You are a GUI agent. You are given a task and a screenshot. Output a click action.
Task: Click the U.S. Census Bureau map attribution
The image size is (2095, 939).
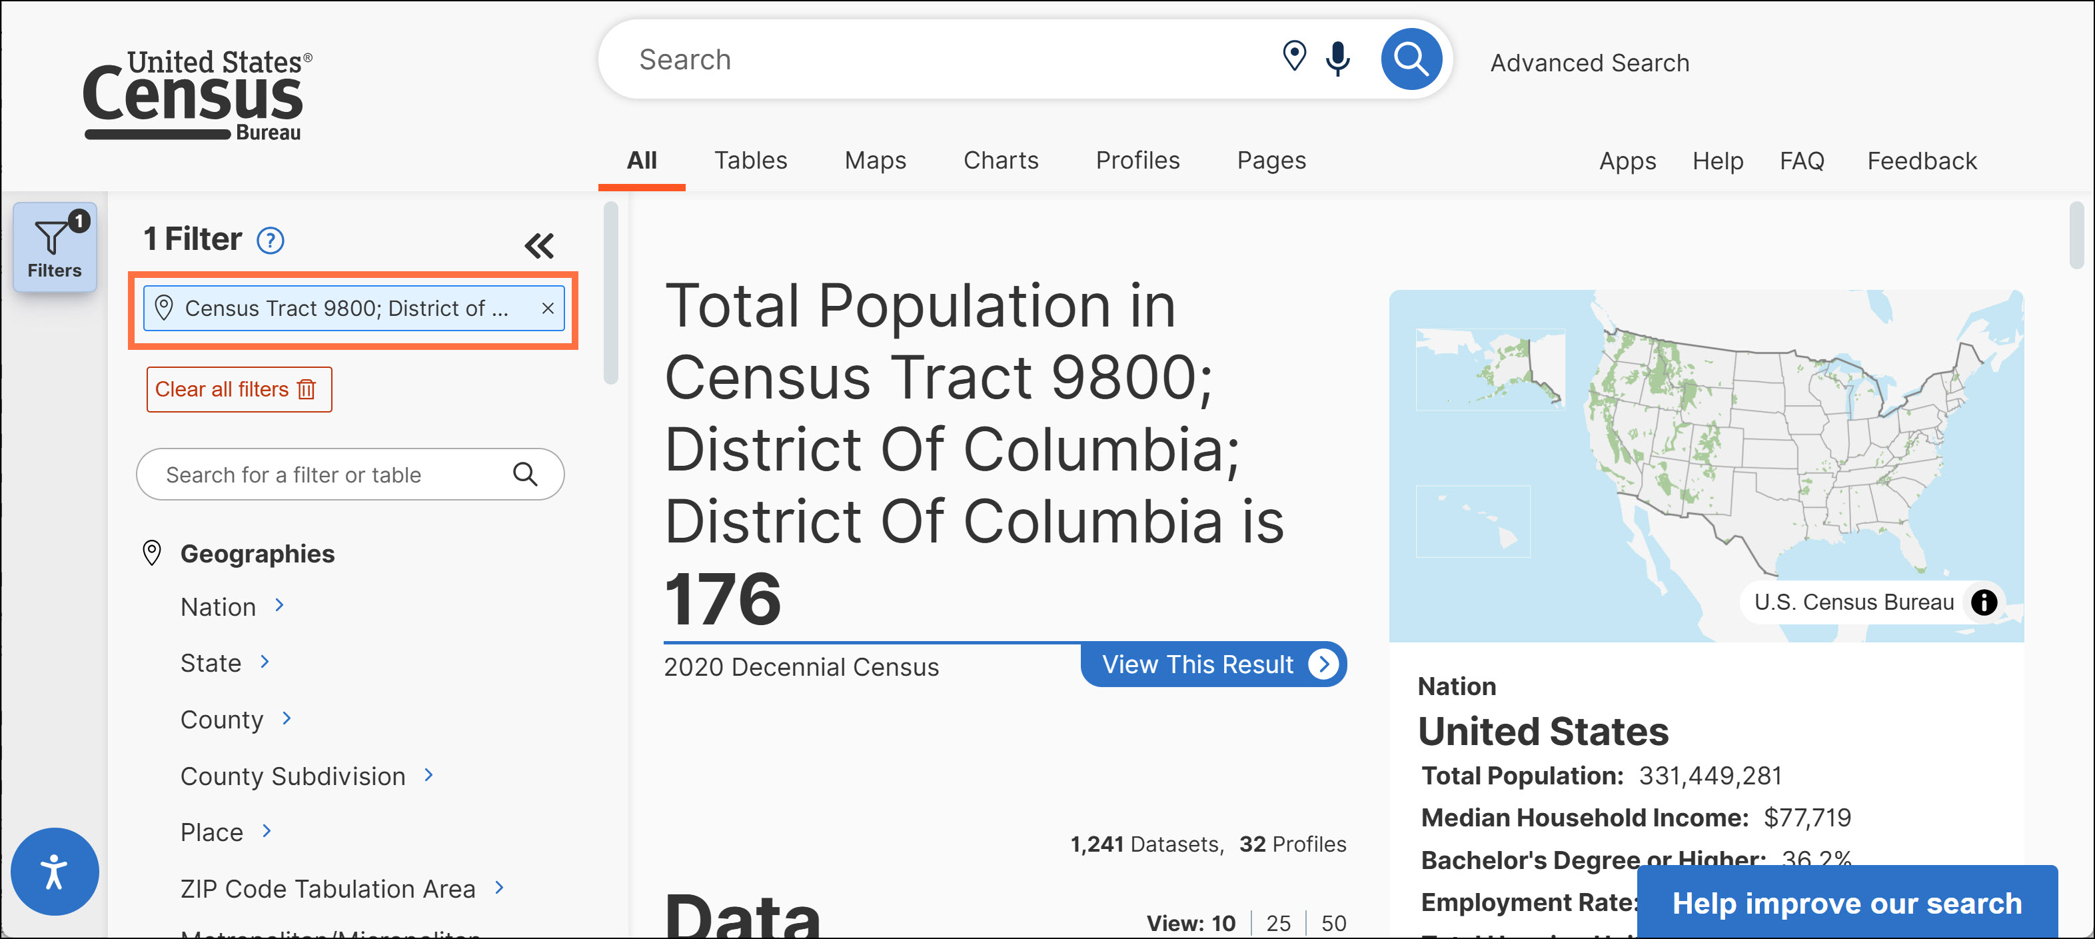point(1854,602)
